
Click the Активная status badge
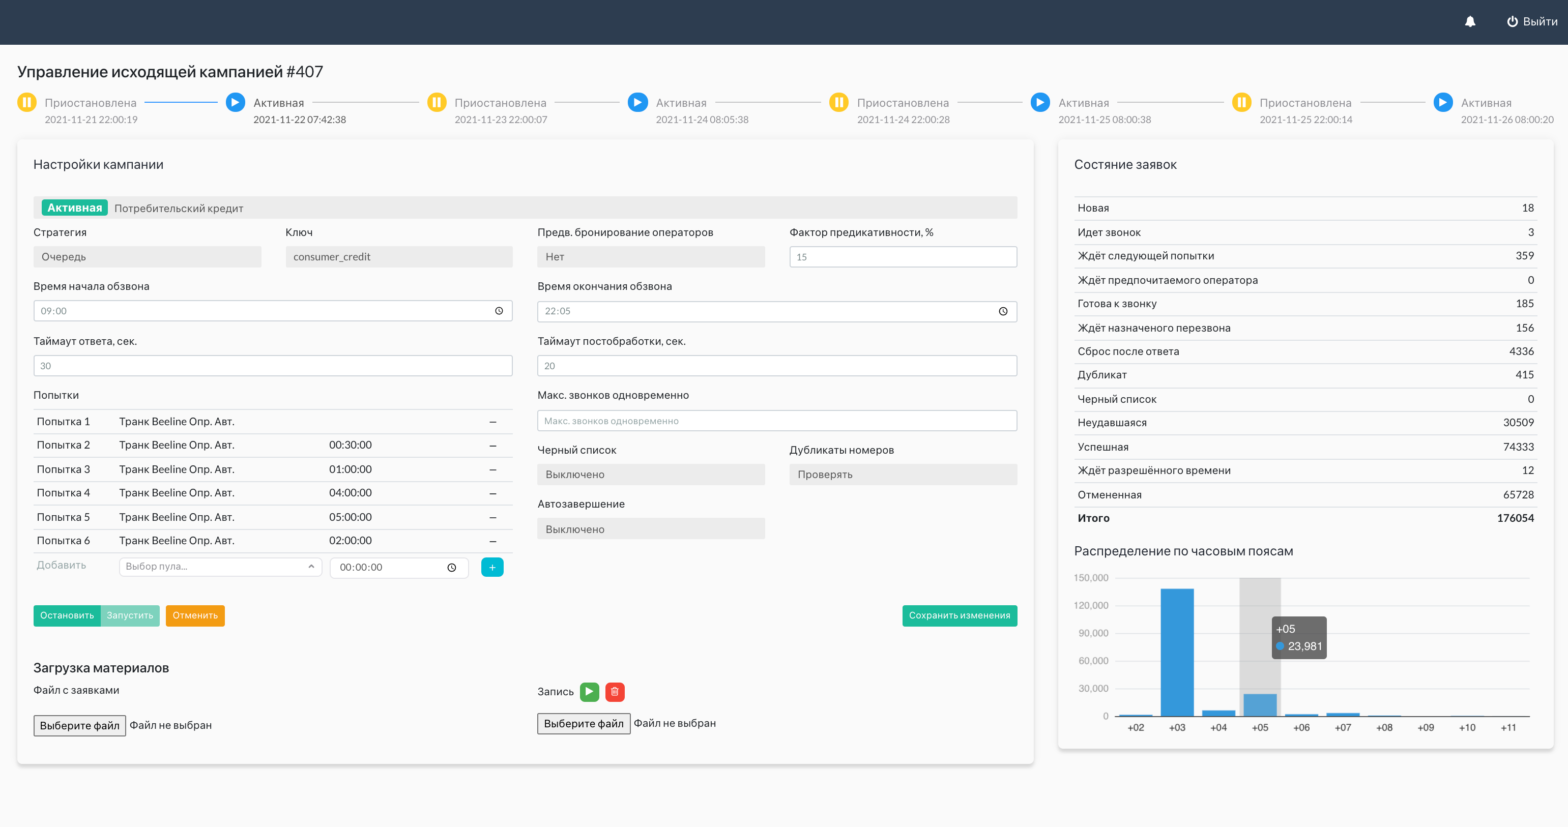(x=74, y=208)
